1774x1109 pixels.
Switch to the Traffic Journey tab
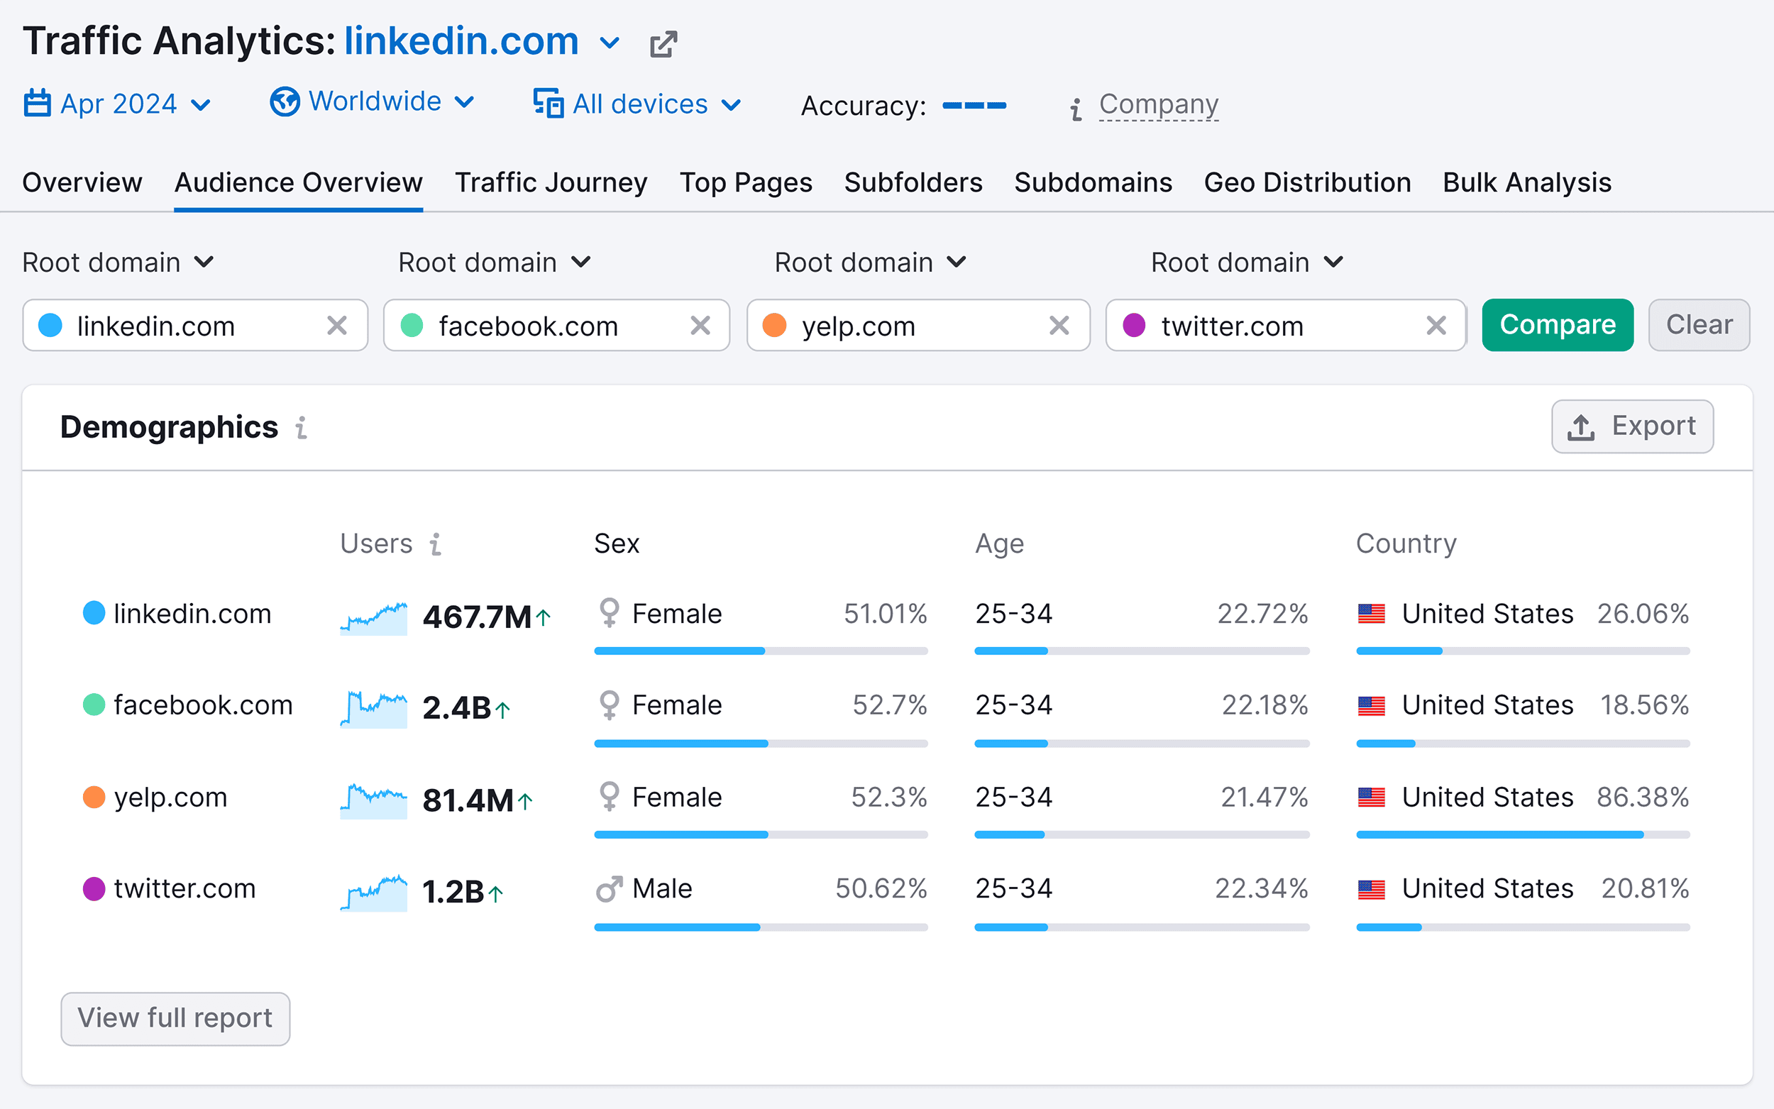point(551,182)
